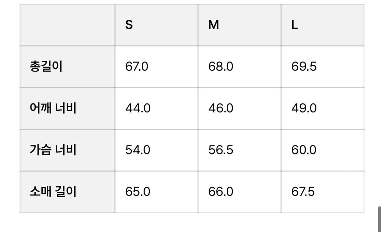Select the 67.5 value for size L
The image size is (384, 232).
[303, 192]
